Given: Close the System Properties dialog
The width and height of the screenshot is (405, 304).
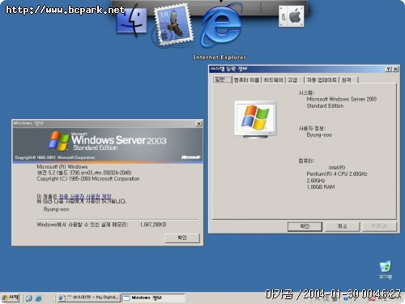Looking at the screenshot, I should [395, 69].
